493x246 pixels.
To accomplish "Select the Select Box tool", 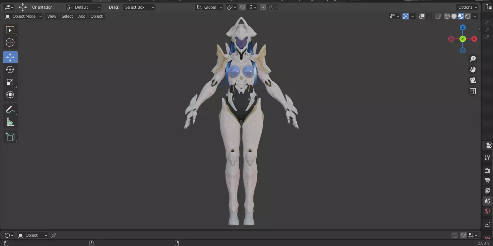I will [x=10, y=30].
